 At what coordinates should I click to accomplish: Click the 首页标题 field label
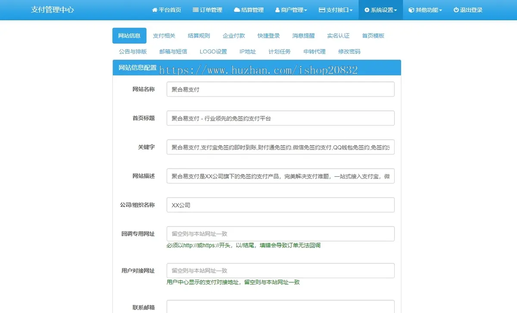tap(143, 118)
